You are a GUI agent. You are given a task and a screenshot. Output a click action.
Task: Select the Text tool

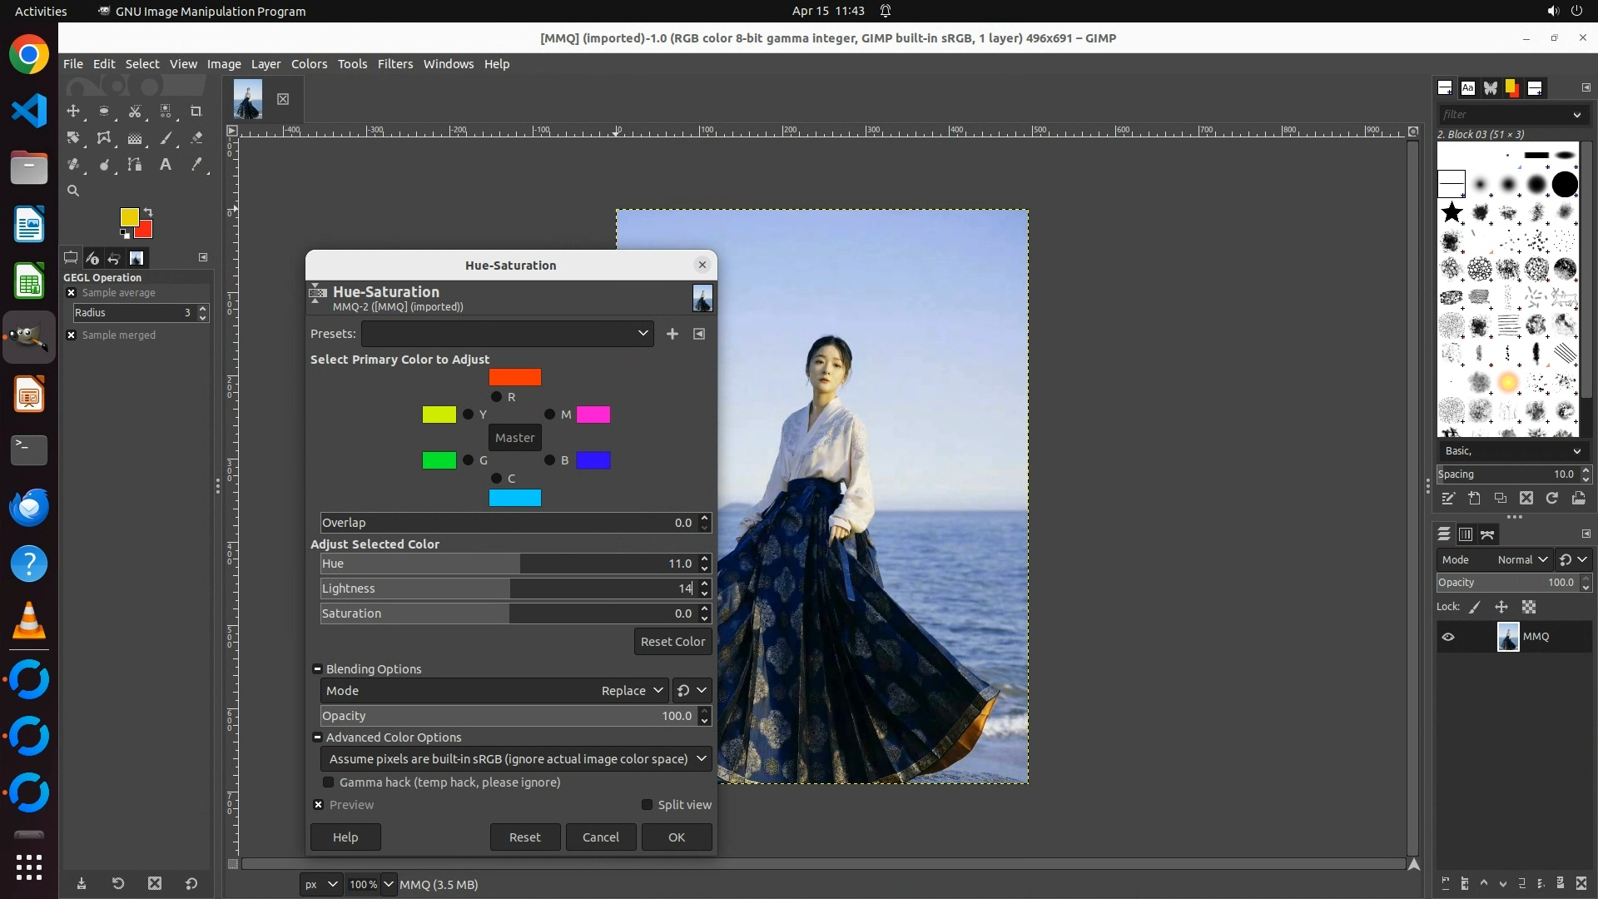[166, 165]
